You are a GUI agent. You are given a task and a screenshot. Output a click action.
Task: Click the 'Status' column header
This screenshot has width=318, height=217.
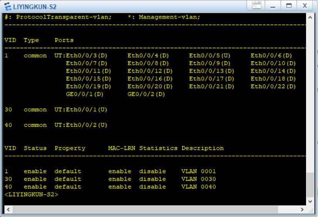coord(35,148)
